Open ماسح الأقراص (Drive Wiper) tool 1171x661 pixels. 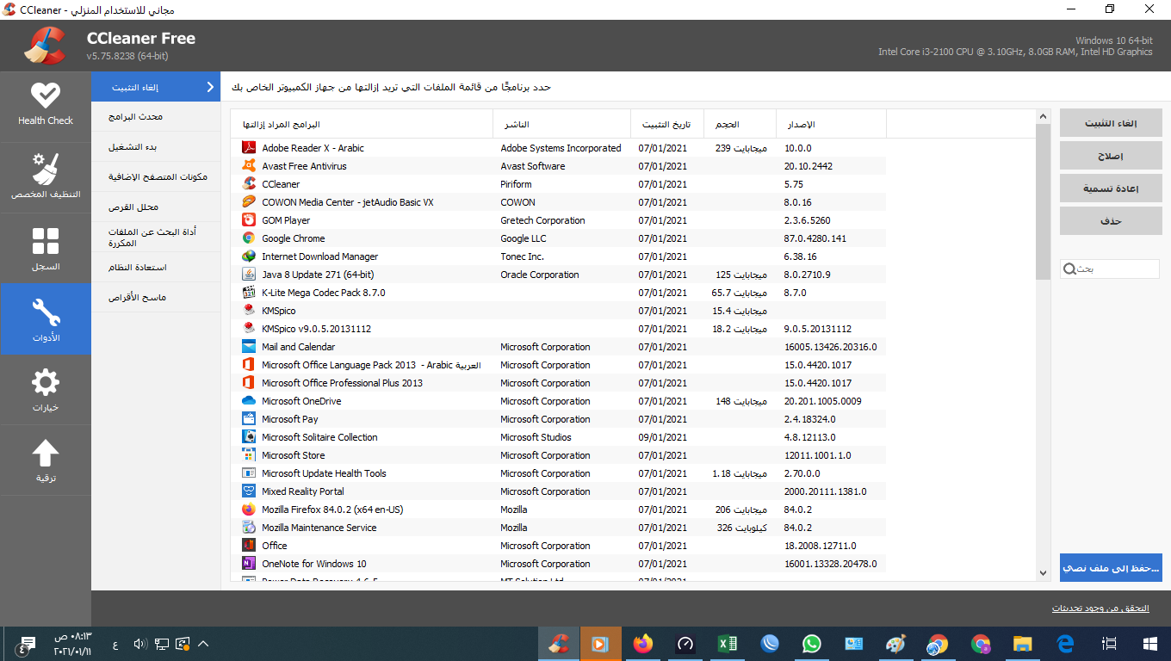pyautogui.click(x=156, y=298)
